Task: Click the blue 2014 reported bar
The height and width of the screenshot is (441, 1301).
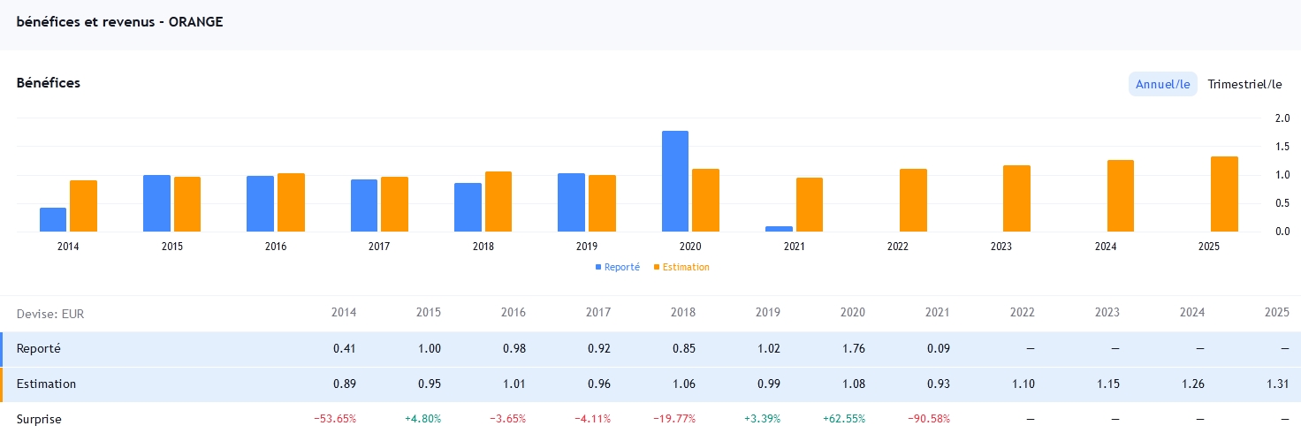Action: click(x=53, y=219)
